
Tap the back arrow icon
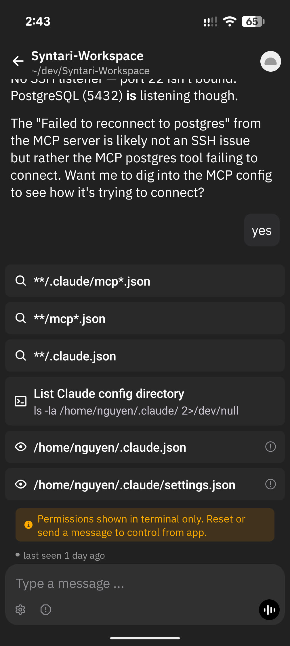(x=18, y=61)
